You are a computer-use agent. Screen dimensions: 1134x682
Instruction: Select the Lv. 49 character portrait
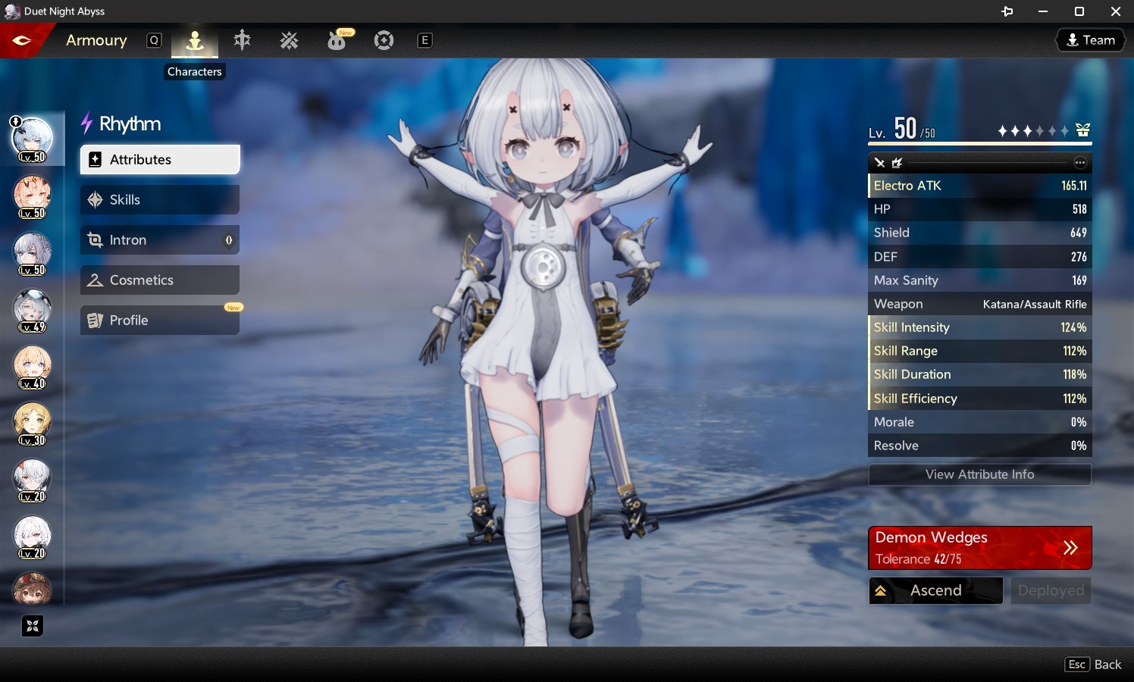33,310
